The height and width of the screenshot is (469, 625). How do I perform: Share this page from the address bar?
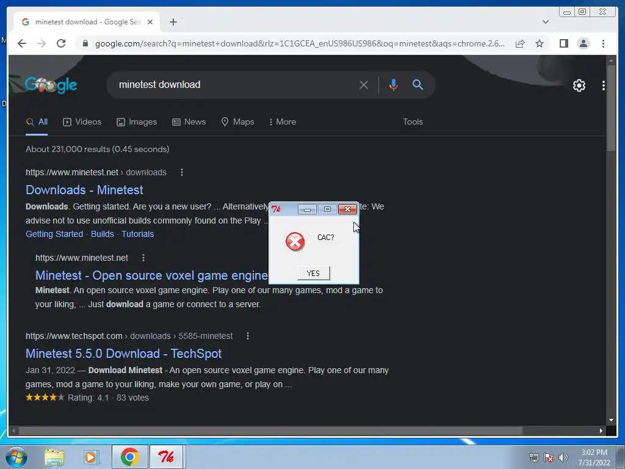click(x=520, y=43)
